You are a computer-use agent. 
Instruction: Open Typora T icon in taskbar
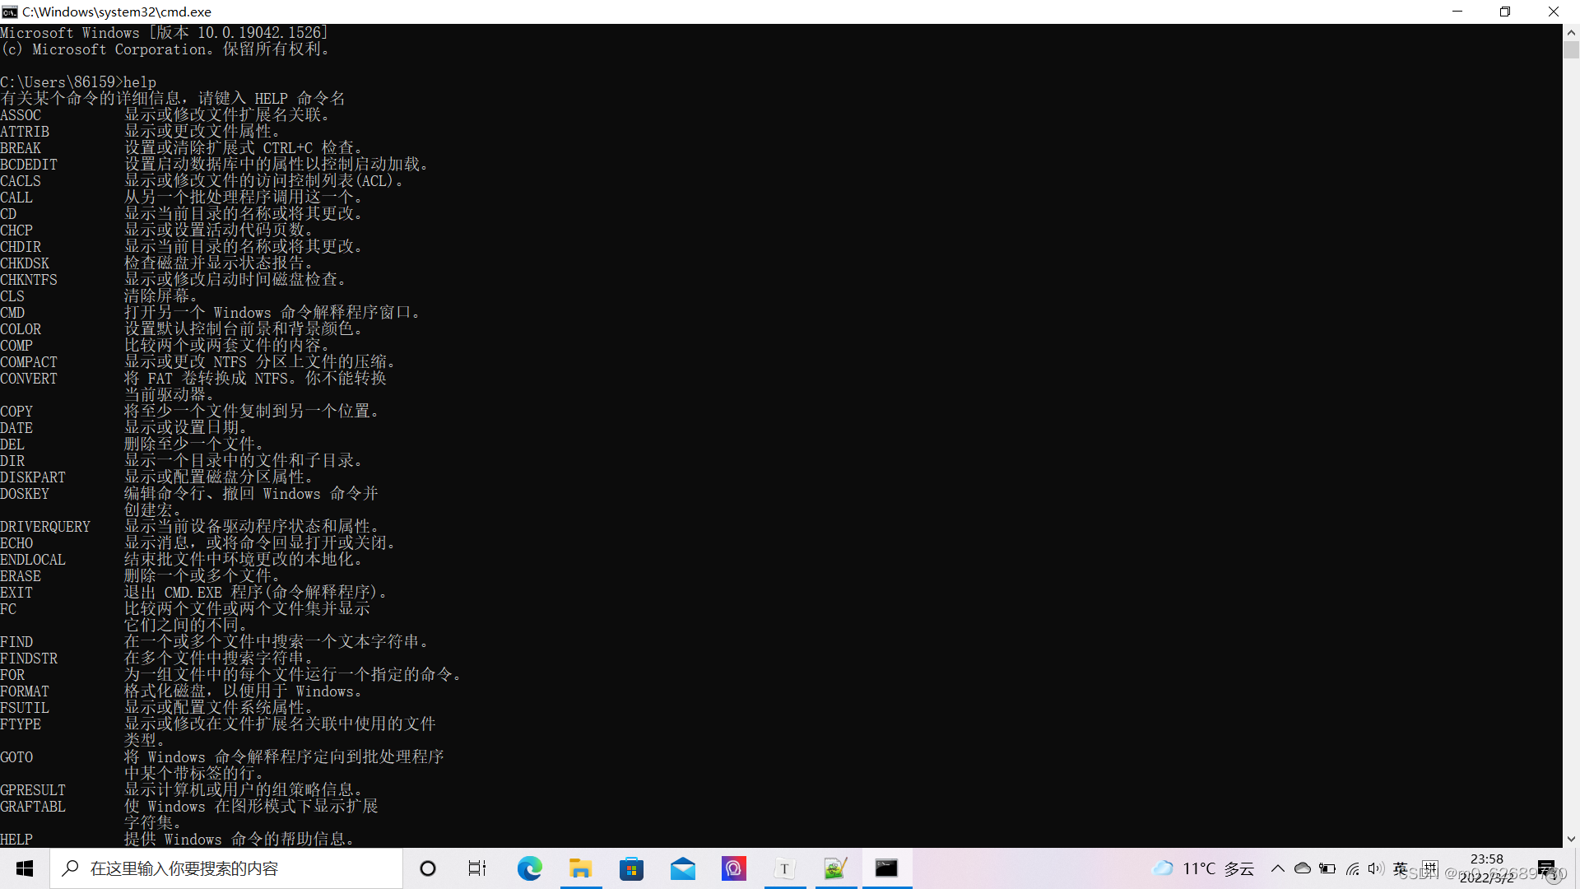click(784, 868)
